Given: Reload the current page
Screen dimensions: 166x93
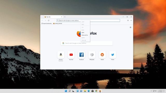Looking at the screenshot, I should [49, 20].
